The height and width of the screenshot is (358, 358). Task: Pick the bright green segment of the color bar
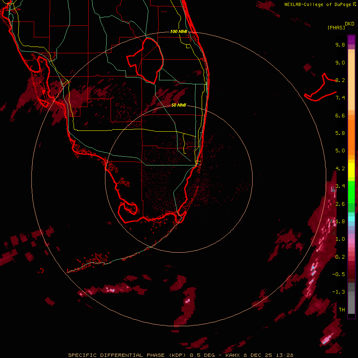point(351,192)
